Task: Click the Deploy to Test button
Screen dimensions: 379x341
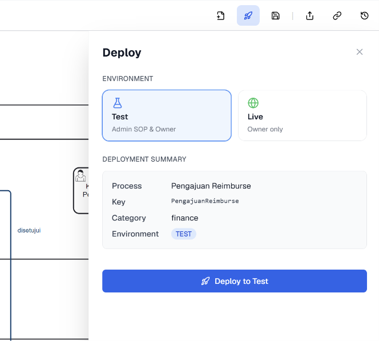Action: (x=235, y=281)
